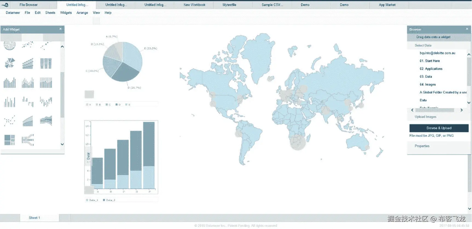Viewport: 472px width, 229px height.
Task: Select the bubble scatter chart widget
Action: (x=28, y=45)
